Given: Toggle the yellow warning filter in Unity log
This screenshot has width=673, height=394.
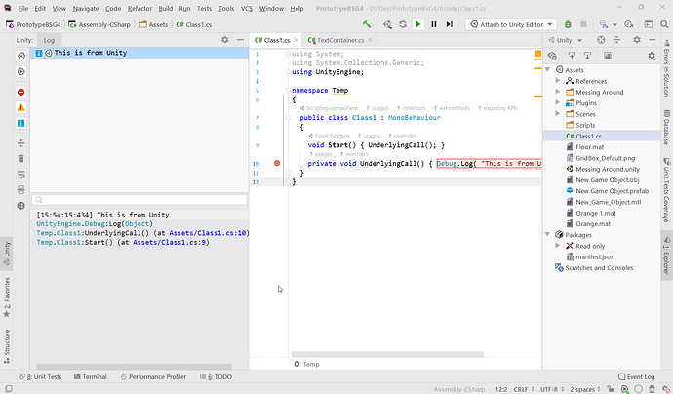Looking at the screenshot, I should click(20, 106).
